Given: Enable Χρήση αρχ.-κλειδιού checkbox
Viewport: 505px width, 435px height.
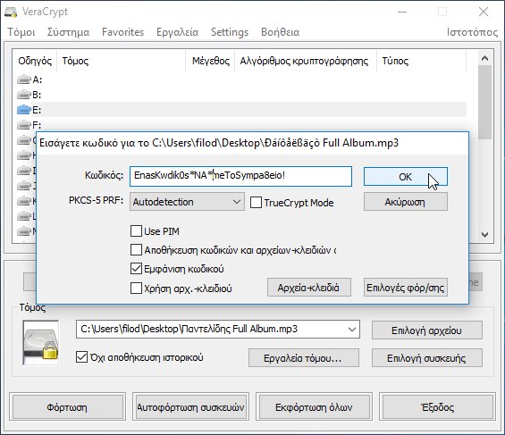Looking at the screenshot, I should point(136,288).
